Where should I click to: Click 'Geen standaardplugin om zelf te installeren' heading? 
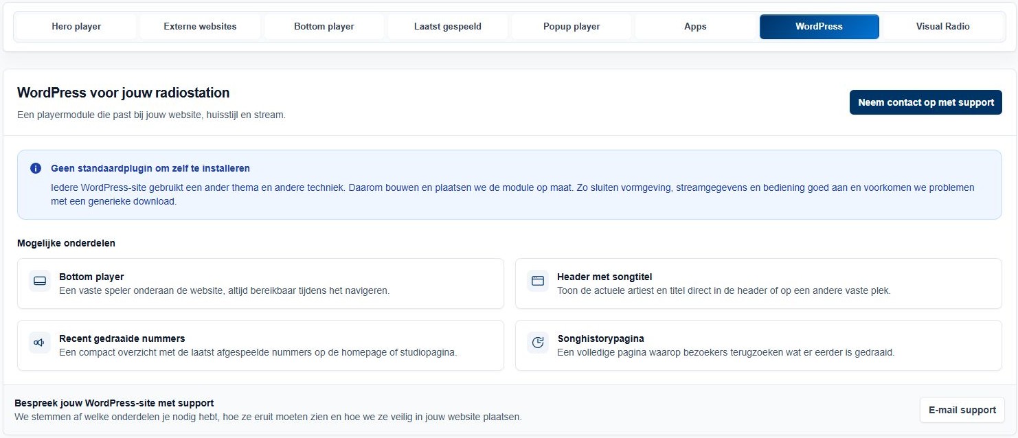point(150,168)
